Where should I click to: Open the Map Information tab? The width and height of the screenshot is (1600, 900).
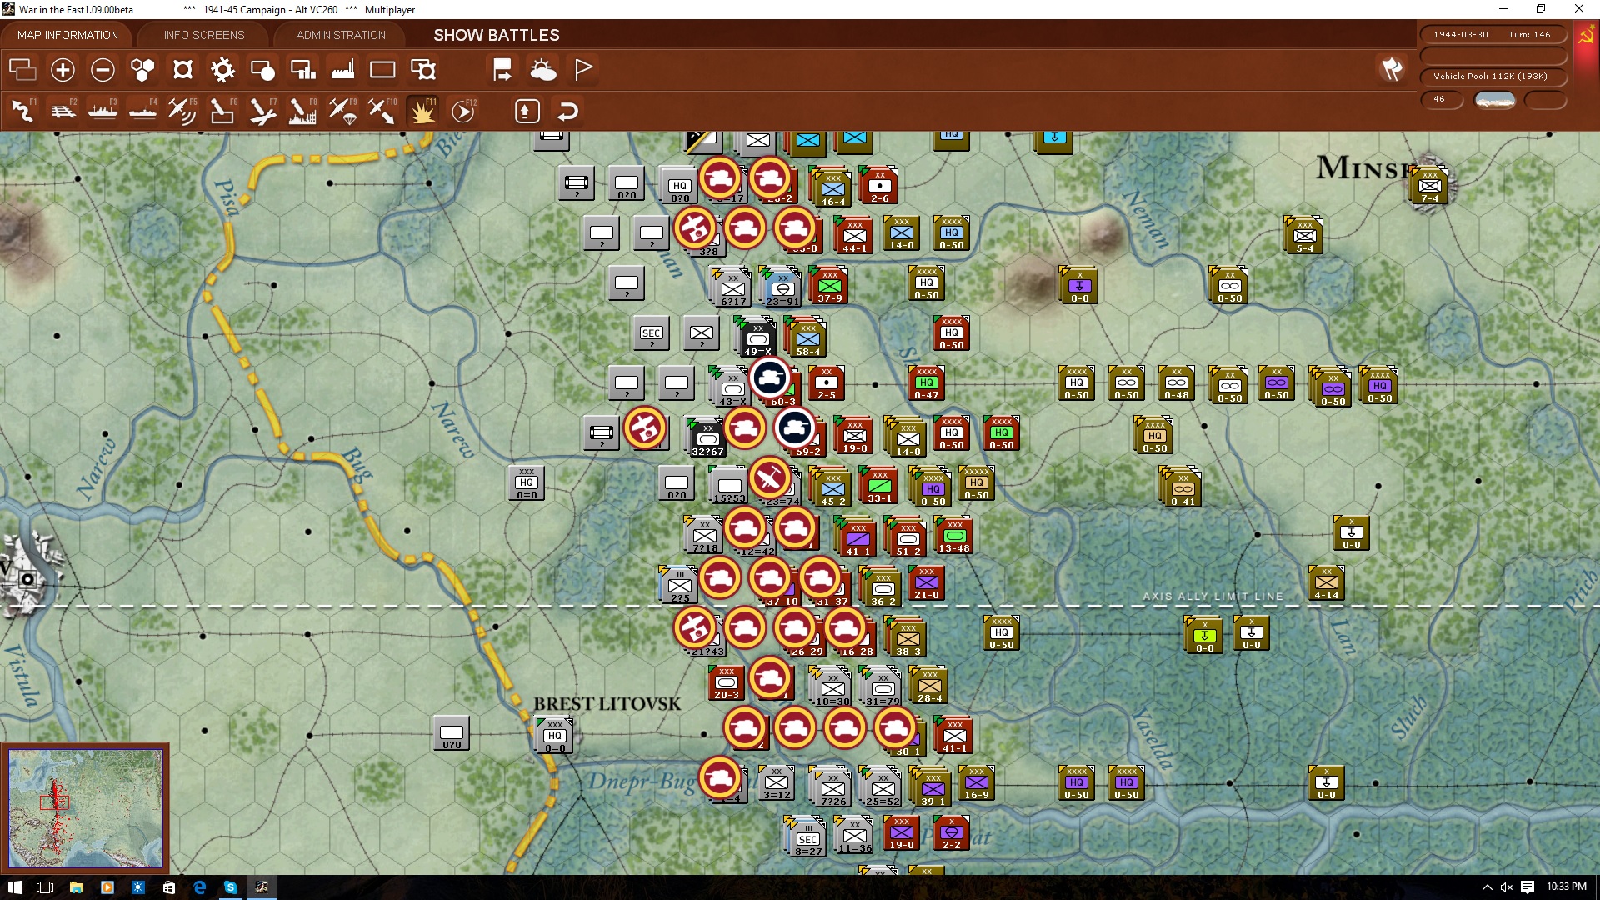67,35
